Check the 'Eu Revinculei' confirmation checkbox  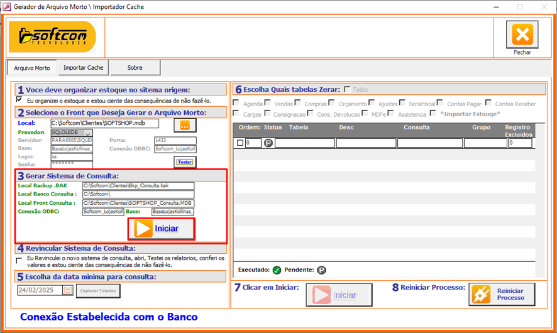click(x=19, y=259)
